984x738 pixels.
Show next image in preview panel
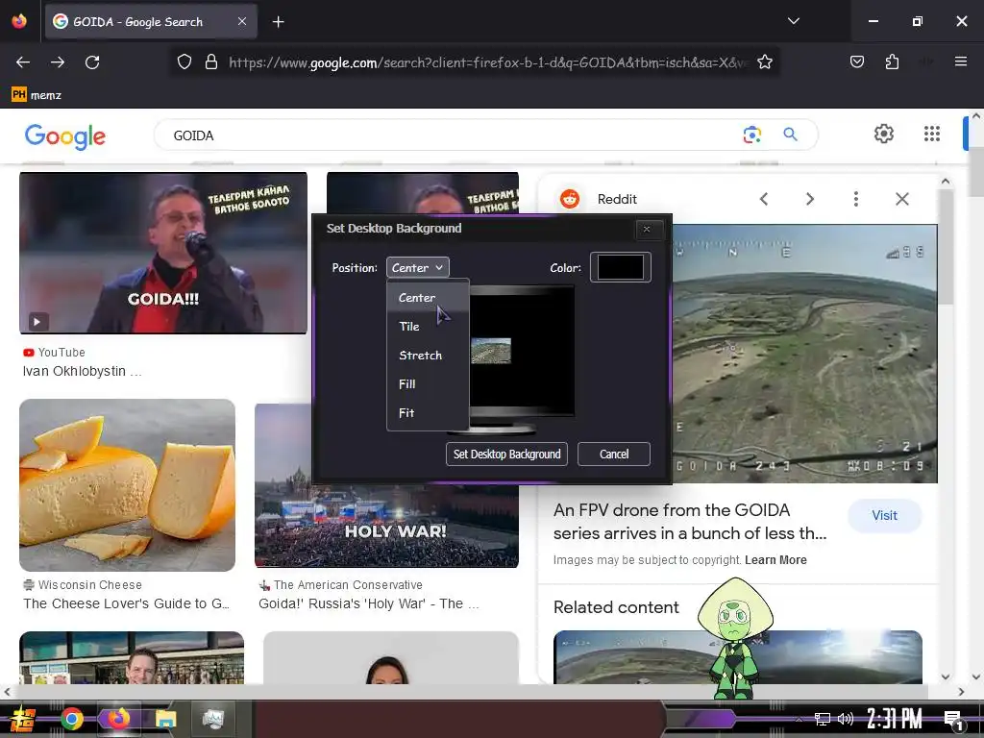[810, 199]
